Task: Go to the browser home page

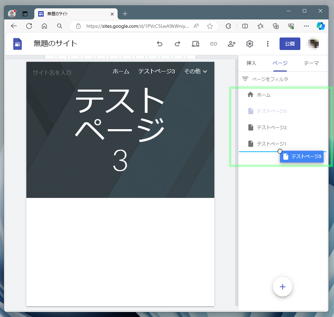Action: pos(44,26)
